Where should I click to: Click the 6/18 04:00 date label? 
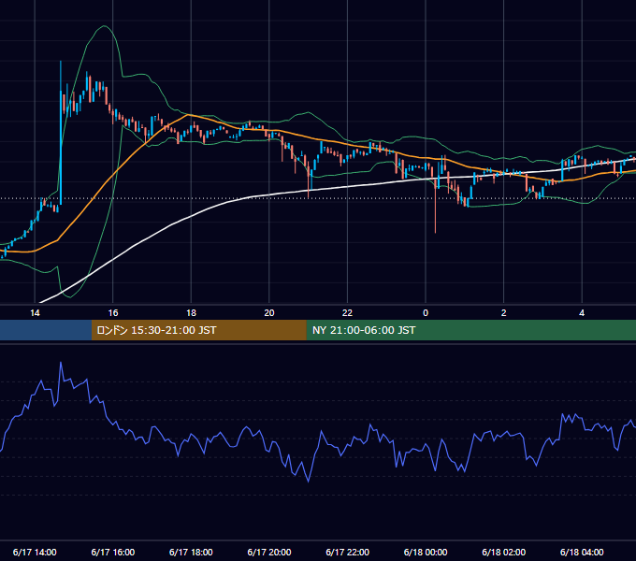tap(582, 552)
